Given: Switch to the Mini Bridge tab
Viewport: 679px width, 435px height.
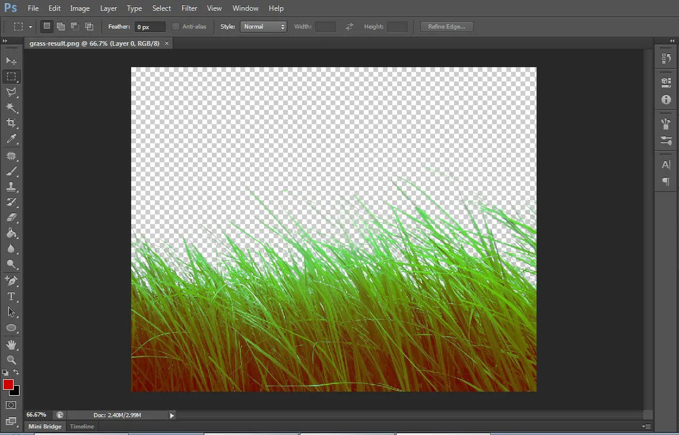Looking at the screenshot, I should point(45,427).
